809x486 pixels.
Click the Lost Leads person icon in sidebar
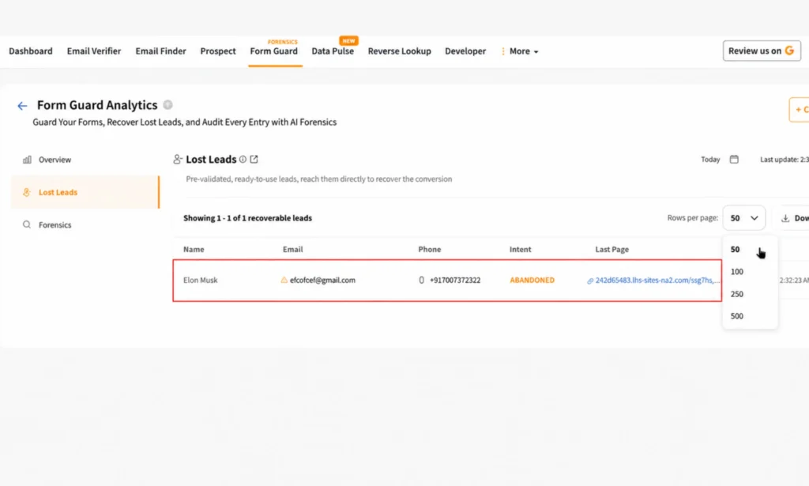click(27, 193)
